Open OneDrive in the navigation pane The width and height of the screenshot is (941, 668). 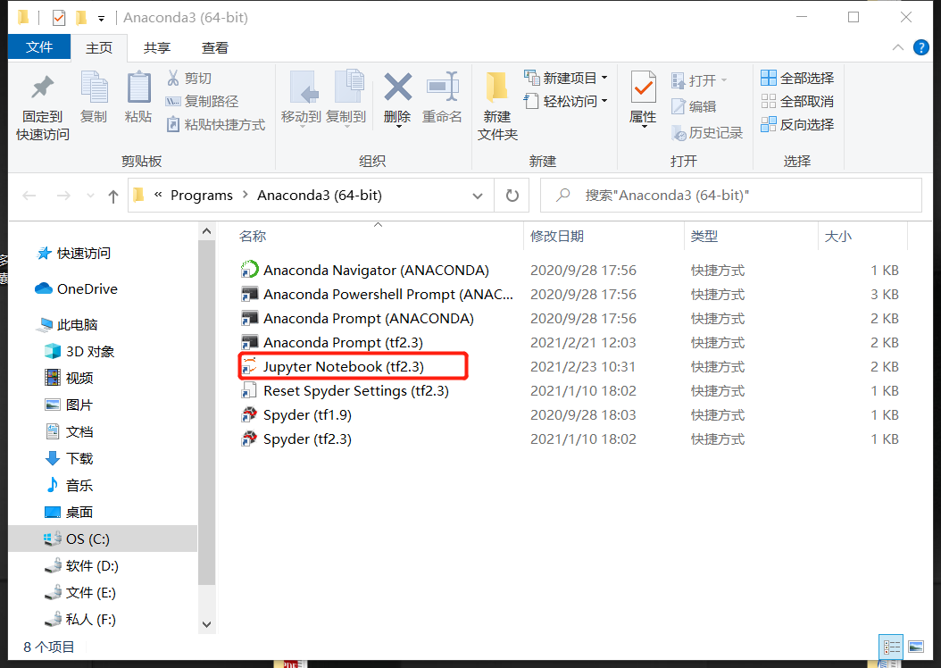pos(76,289)
